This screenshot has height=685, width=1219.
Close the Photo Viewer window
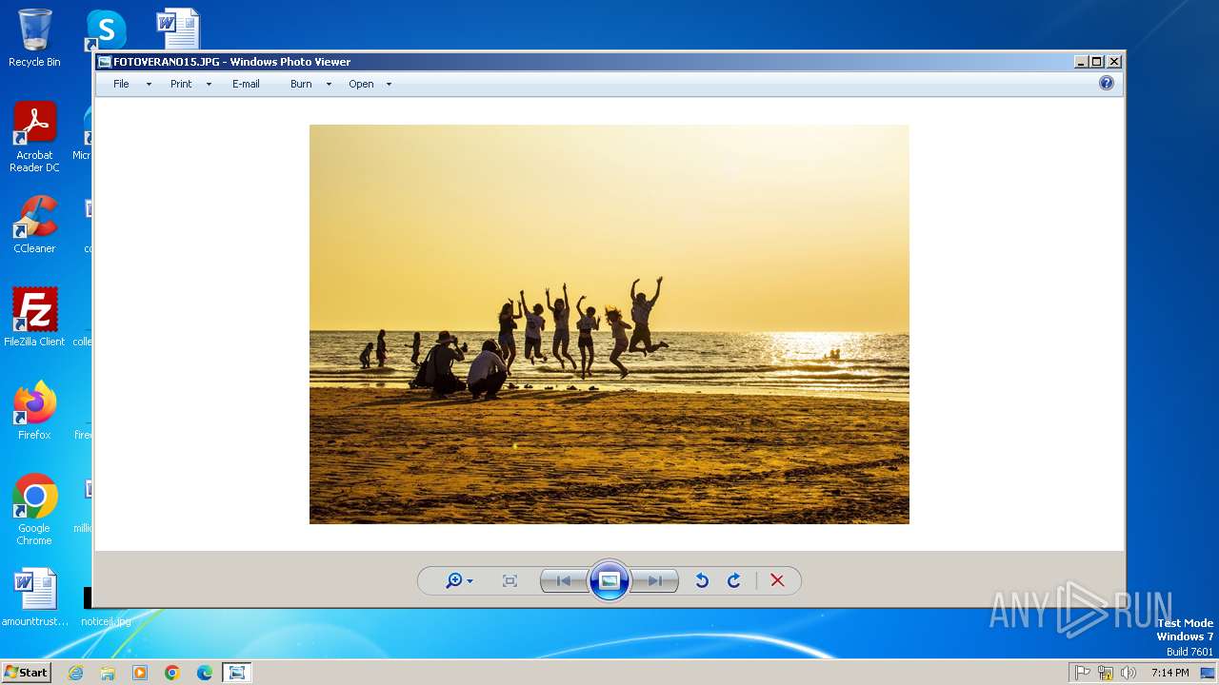pyautogui.click(x=1114, y=62)
